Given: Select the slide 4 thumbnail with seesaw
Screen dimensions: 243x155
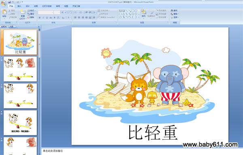Looking at the screenshot, I should 20,123.
